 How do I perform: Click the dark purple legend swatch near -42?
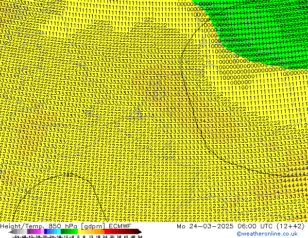point(29,232)
